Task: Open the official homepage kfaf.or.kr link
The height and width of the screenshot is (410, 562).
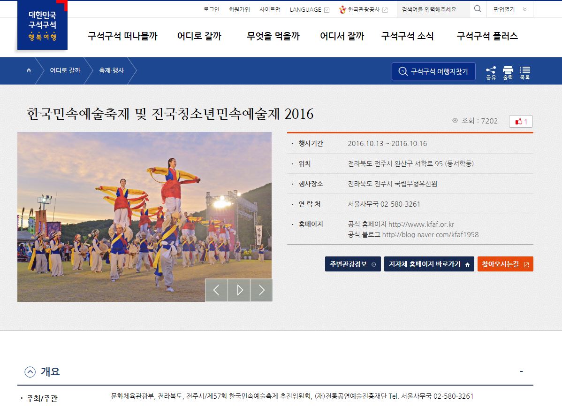Action: click(x=421, y=224)
